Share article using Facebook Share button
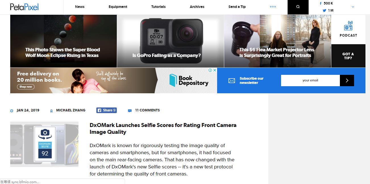Screen dimensions: 370x184 tap(107, 110)
